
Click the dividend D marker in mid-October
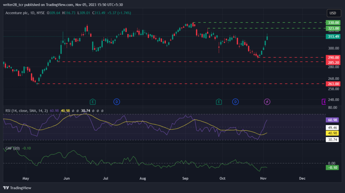[236, 102]
